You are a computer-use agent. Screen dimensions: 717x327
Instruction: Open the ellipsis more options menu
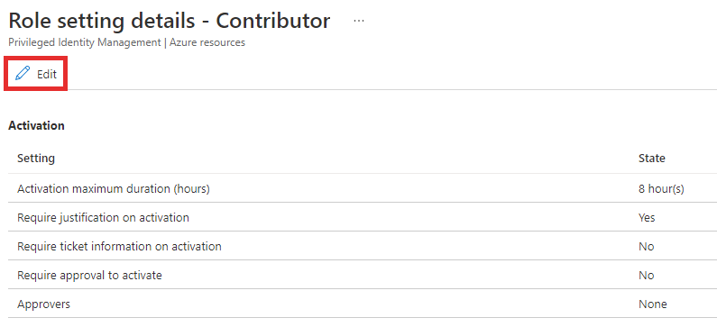pyautogui.click(x=359, y=21)
